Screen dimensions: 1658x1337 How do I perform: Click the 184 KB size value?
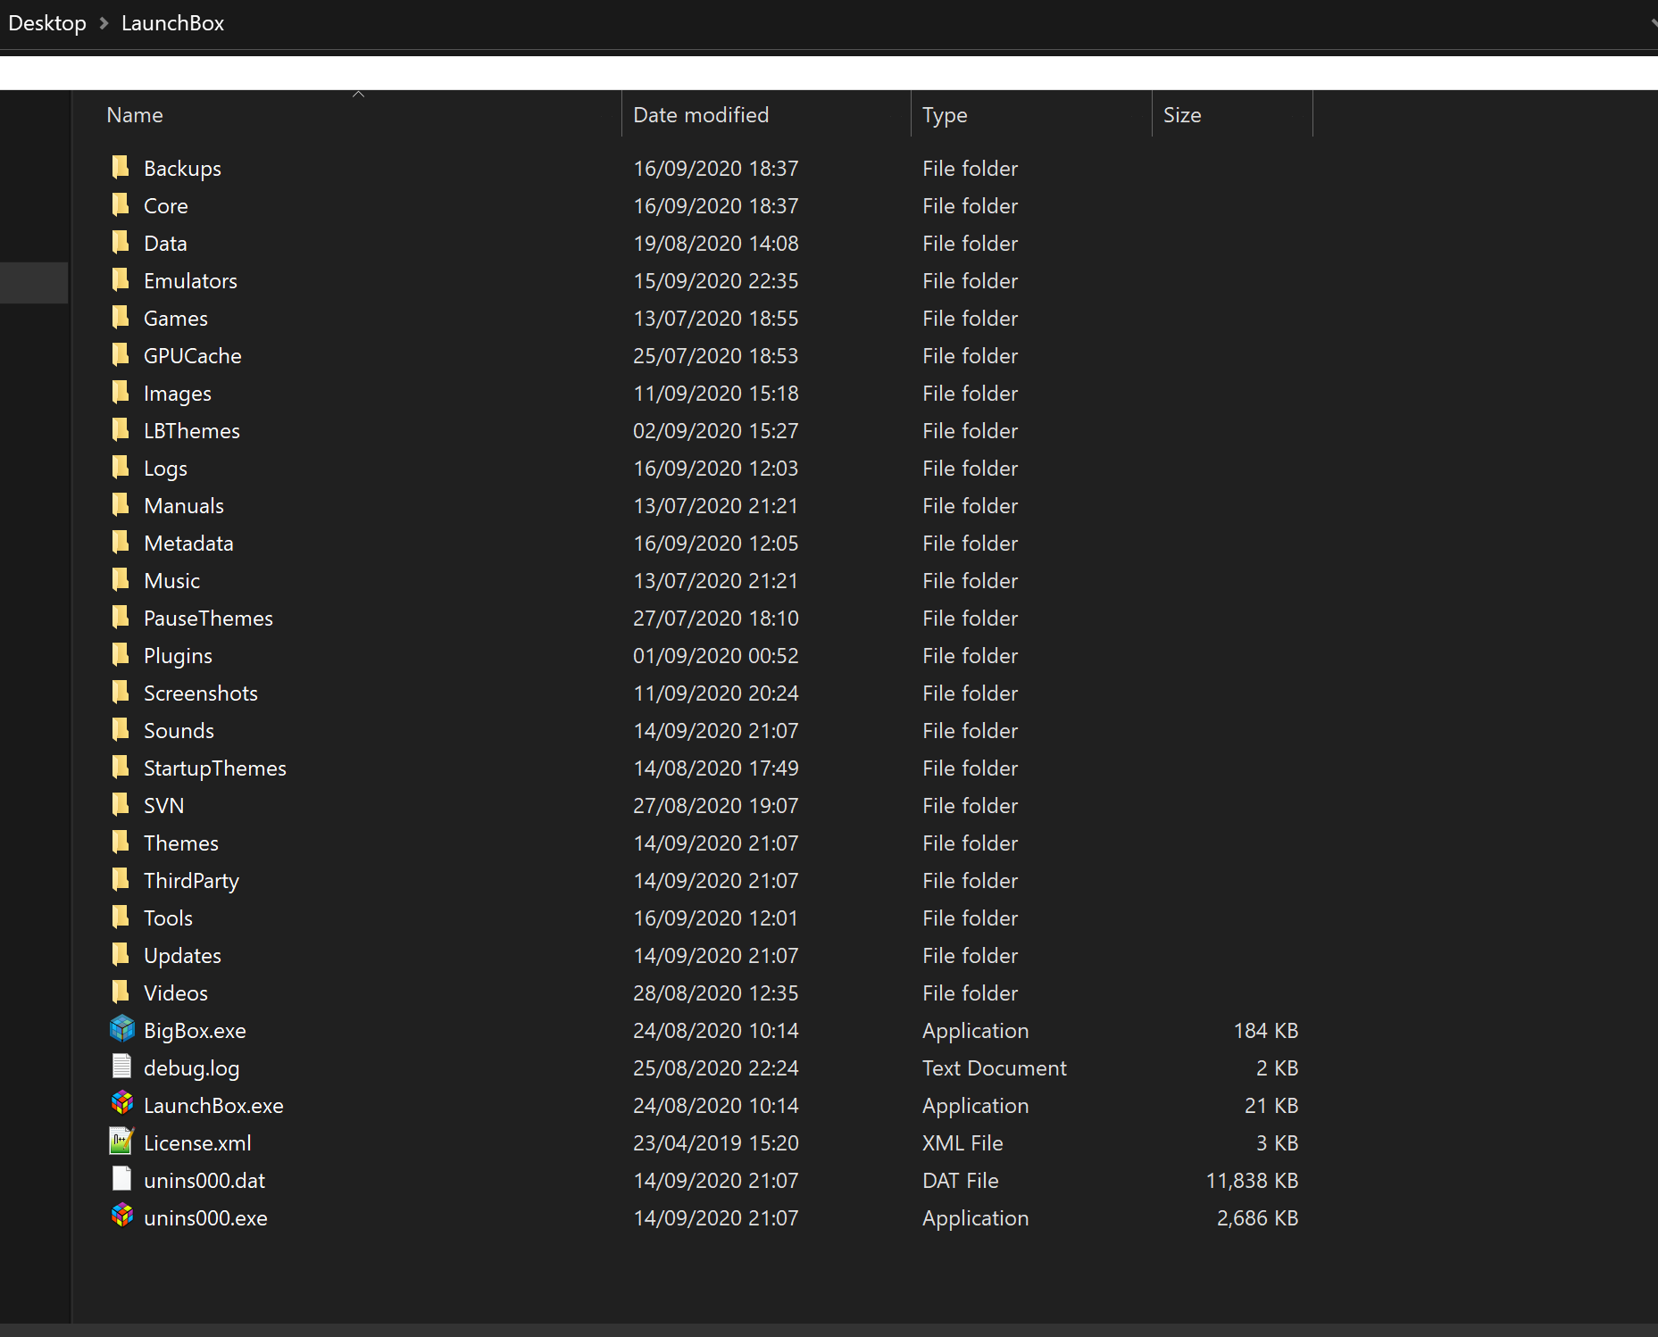pyautogui.click(x=1265, y=1031)
